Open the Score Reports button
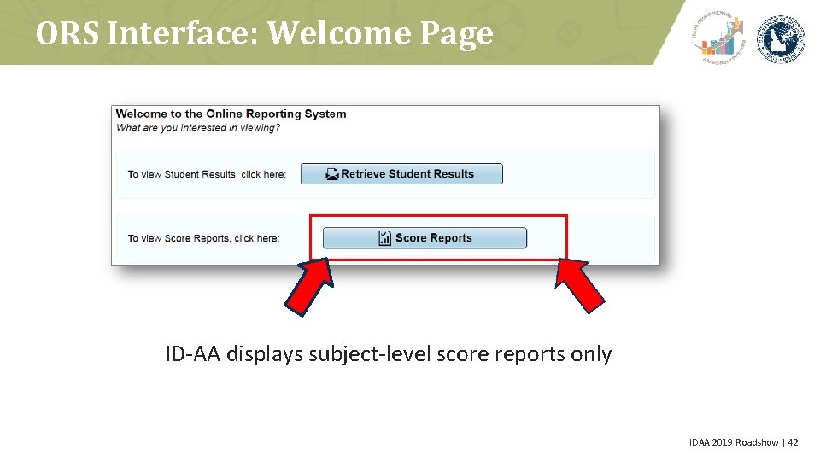820x461 pixels. pos(425,238)
